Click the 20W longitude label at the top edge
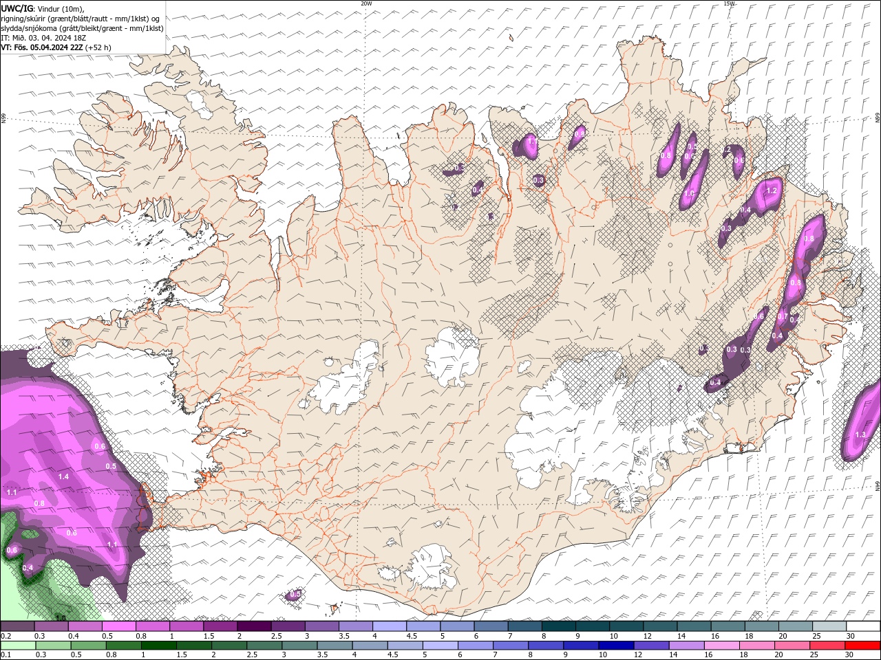The width and height of the screenshot is (881, 660). click(366, 3)
